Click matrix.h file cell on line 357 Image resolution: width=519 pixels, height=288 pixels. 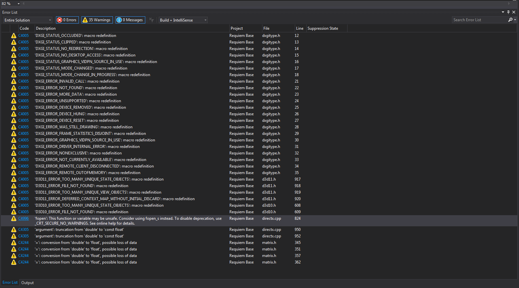[x=269, y=256]
